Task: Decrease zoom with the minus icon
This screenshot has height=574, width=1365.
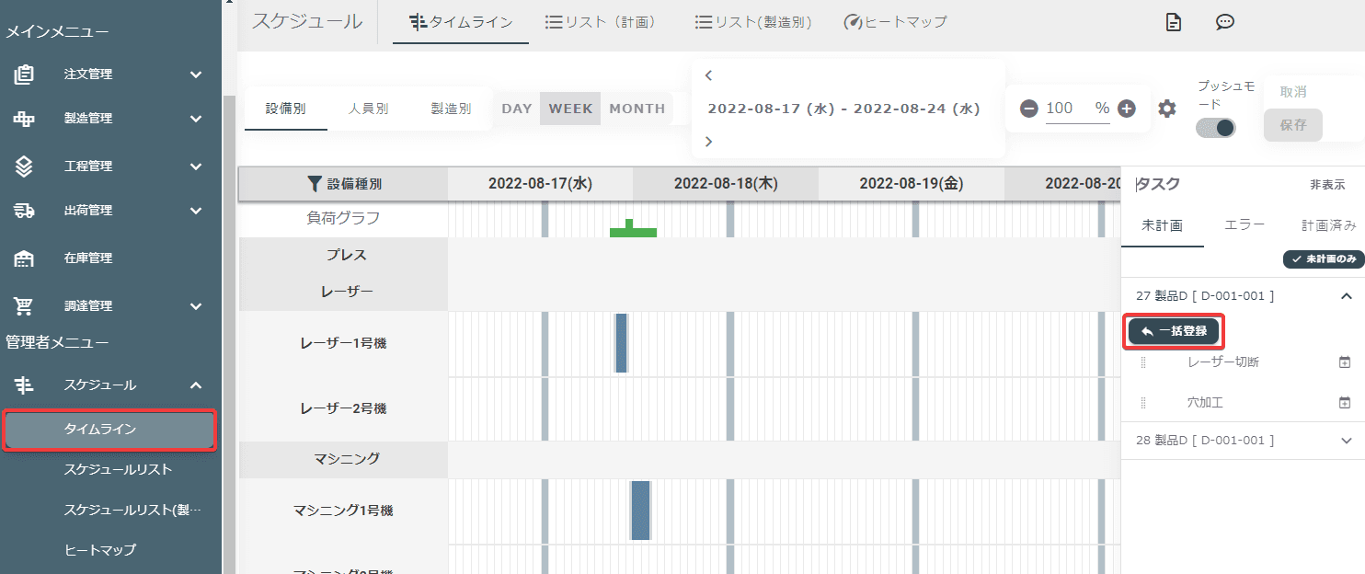Action: click(1029, 109)
